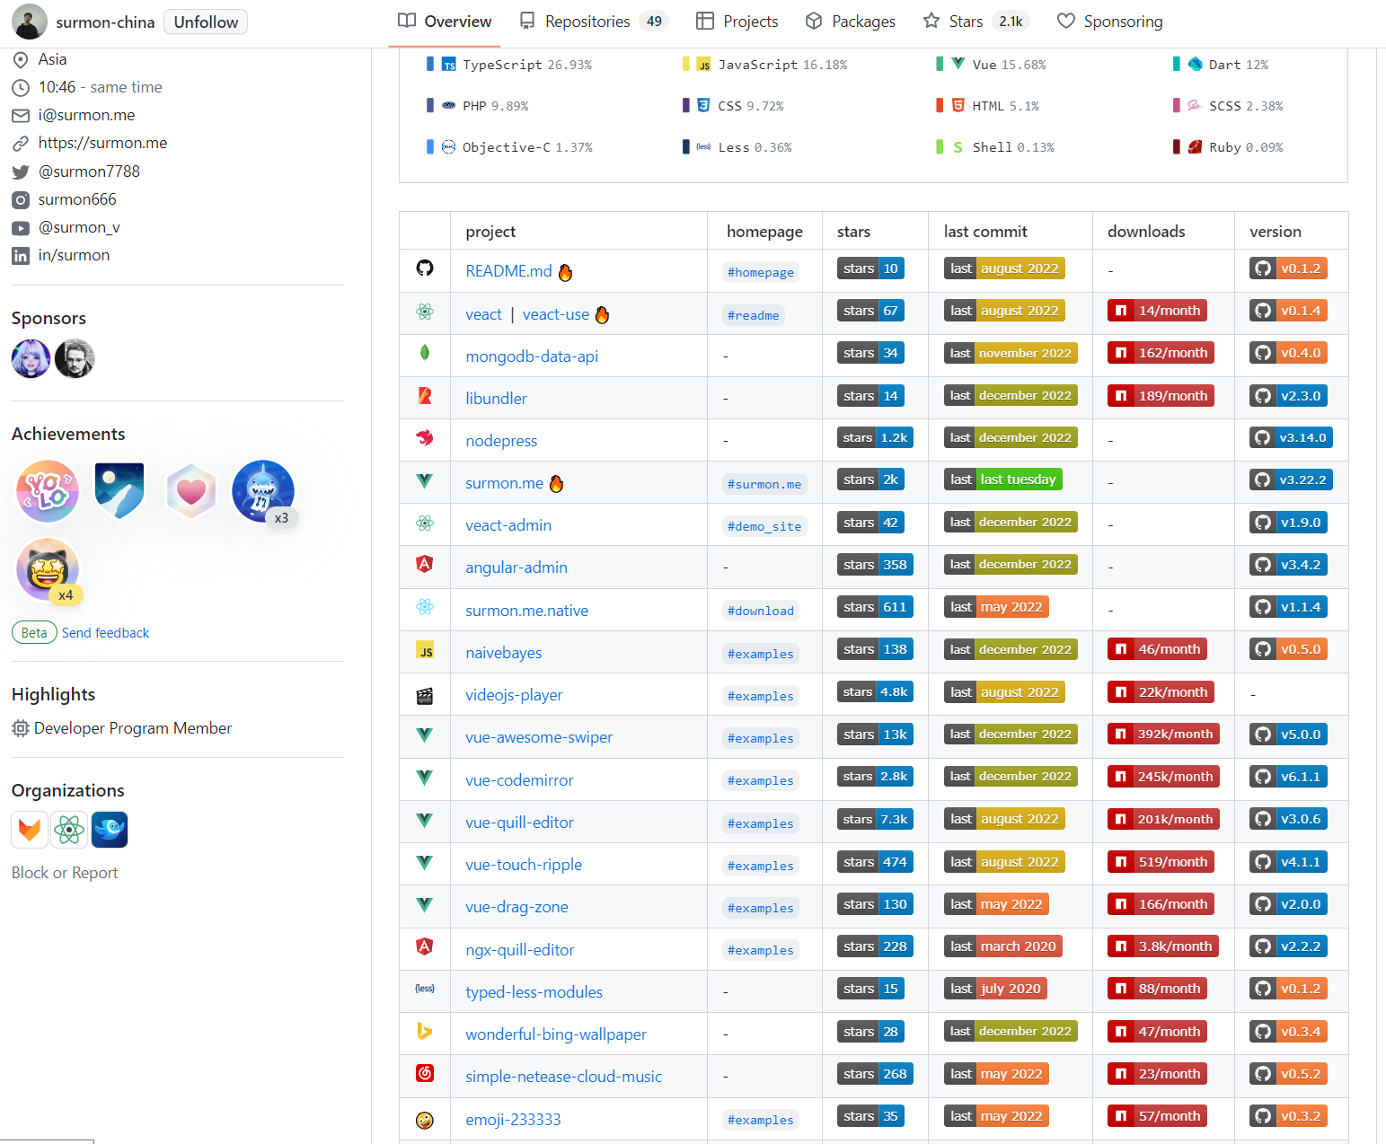Select the Arctic Code Vault Contributor badge
This screenshot has height=1144, width=1386.
tap(119, 491)
